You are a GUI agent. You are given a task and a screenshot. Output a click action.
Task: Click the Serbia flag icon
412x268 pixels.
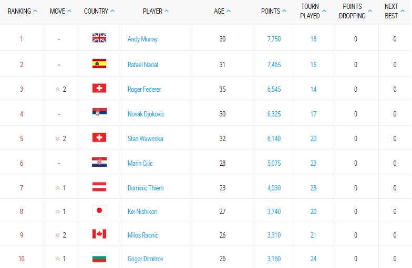[99, 113]
